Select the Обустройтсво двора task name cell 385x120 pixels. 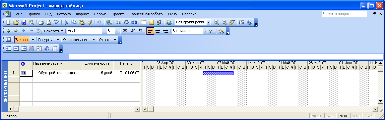point(57,73)
